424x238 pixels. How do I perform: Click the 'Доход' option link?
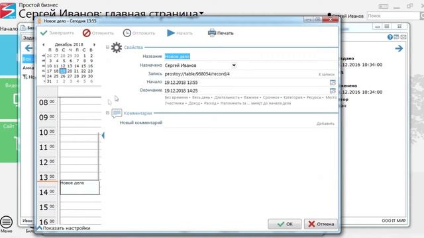(x=194, y=103)
